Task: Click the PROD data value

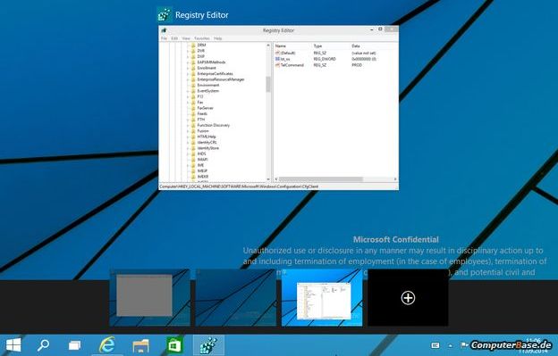Action: (x=357, y=65)
